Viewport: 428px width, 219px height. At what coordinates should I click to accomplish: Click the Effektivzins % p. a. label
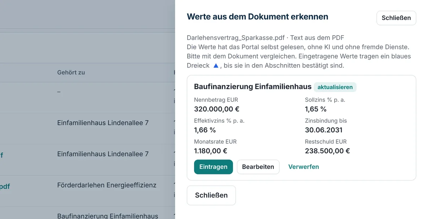point(219,121)
